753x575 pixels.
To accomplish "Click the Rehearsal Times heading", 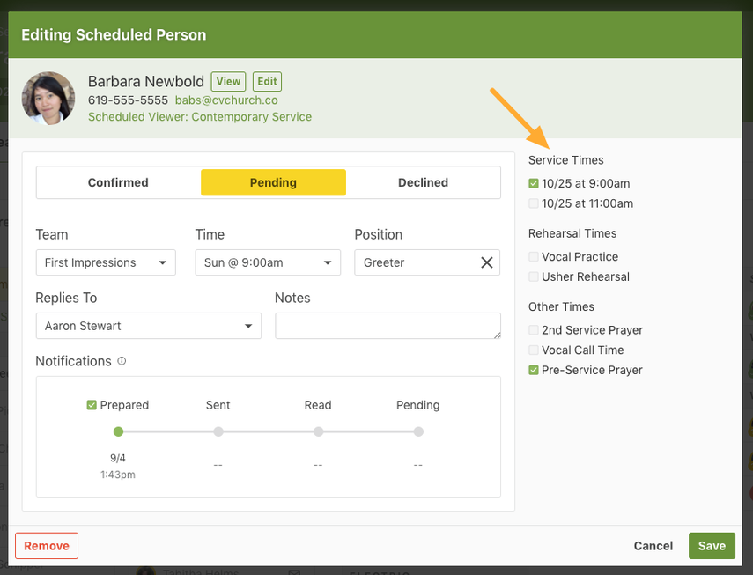I will 572,233.
